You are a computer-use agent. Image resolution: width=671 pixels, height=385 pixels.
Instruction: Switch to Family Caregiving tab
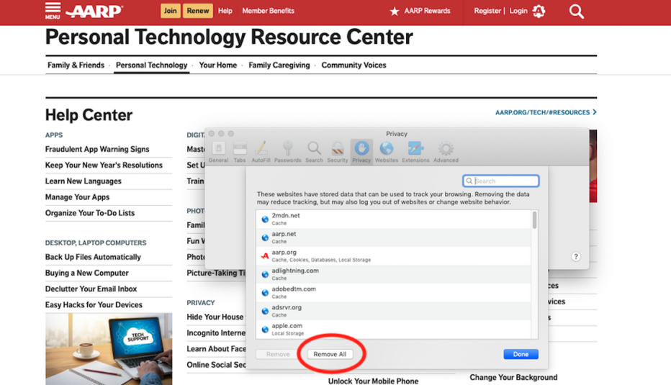click(279, 65)
